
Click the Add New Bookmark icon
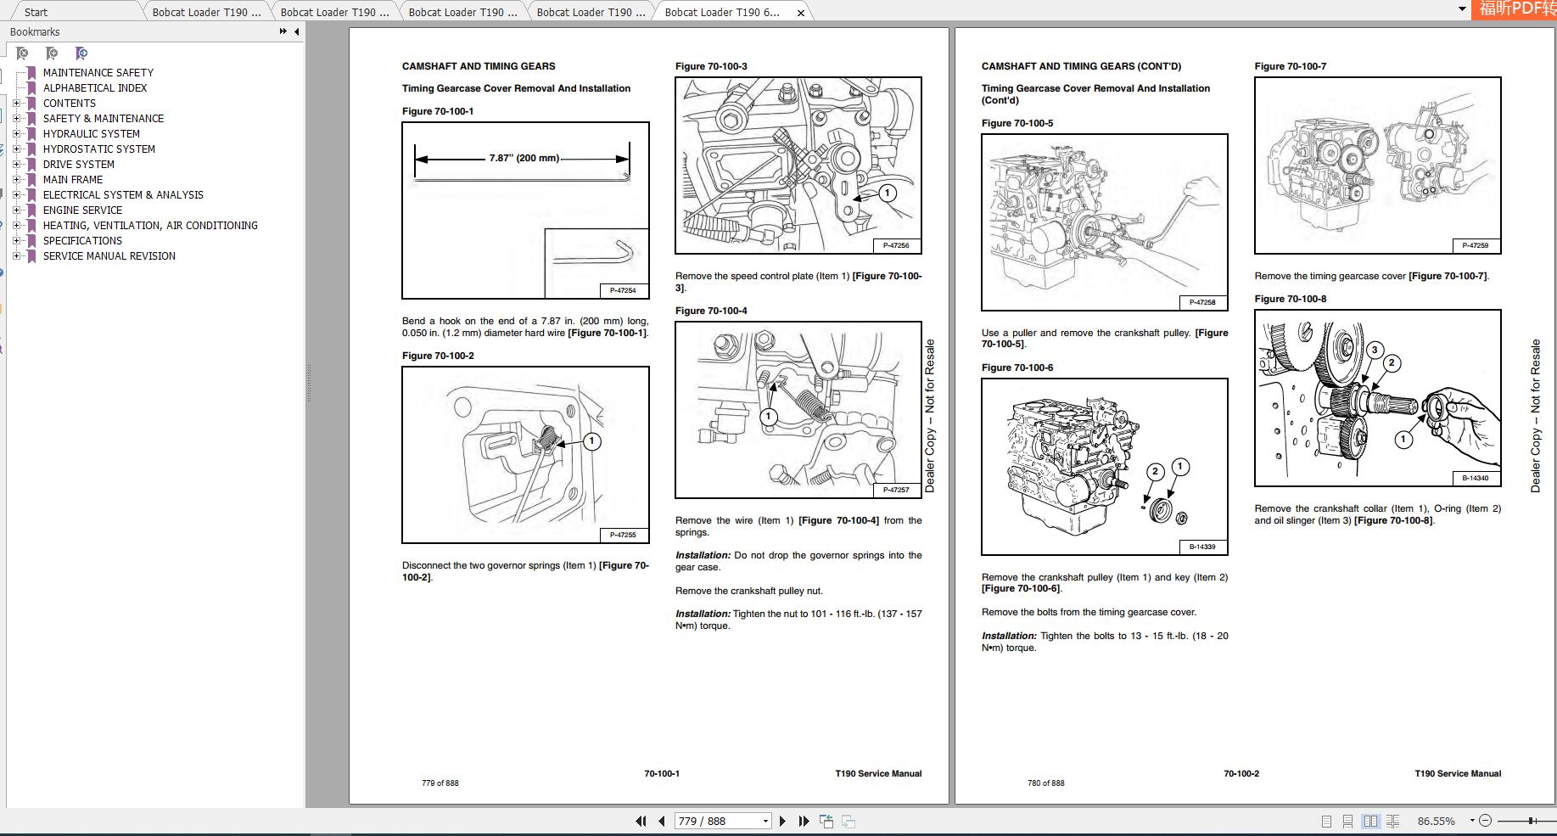pyautogui.click(x=52, y=53)
